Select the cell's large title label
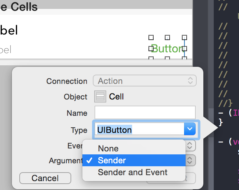239x190 pixels. 9,30
